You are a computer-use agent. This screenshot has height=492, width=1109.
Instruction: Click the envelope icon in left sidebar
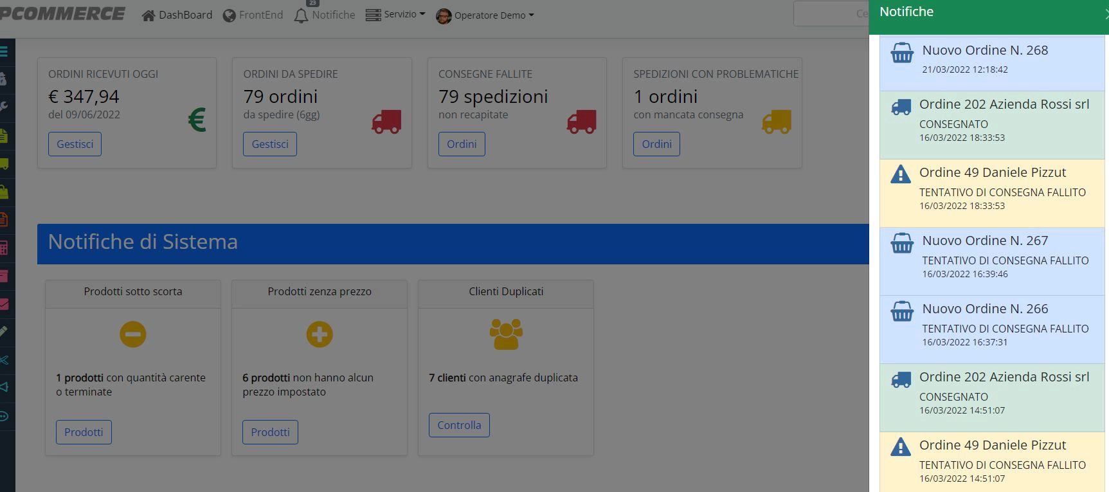tap(3, 304)
